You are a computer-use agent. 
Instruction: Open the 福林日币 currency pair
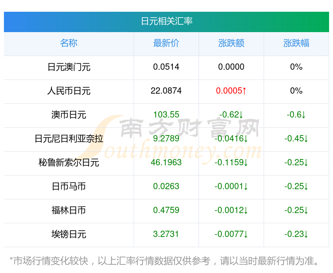[x=69, y=210]
